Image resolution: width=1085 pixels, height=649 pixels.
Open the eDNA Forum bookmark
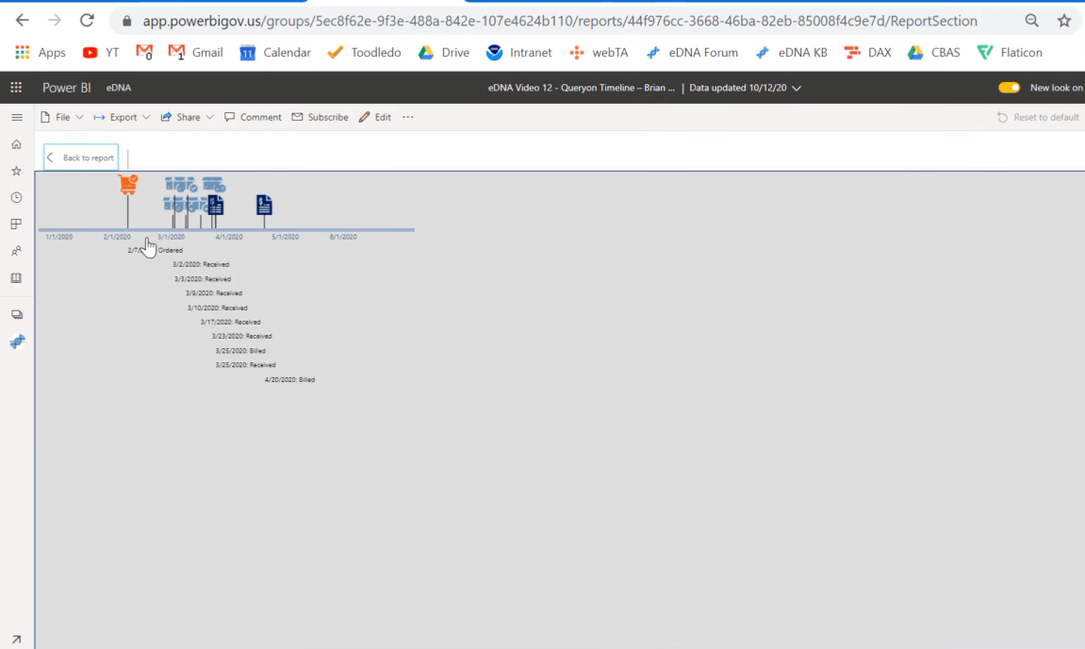tap(691, 53)
